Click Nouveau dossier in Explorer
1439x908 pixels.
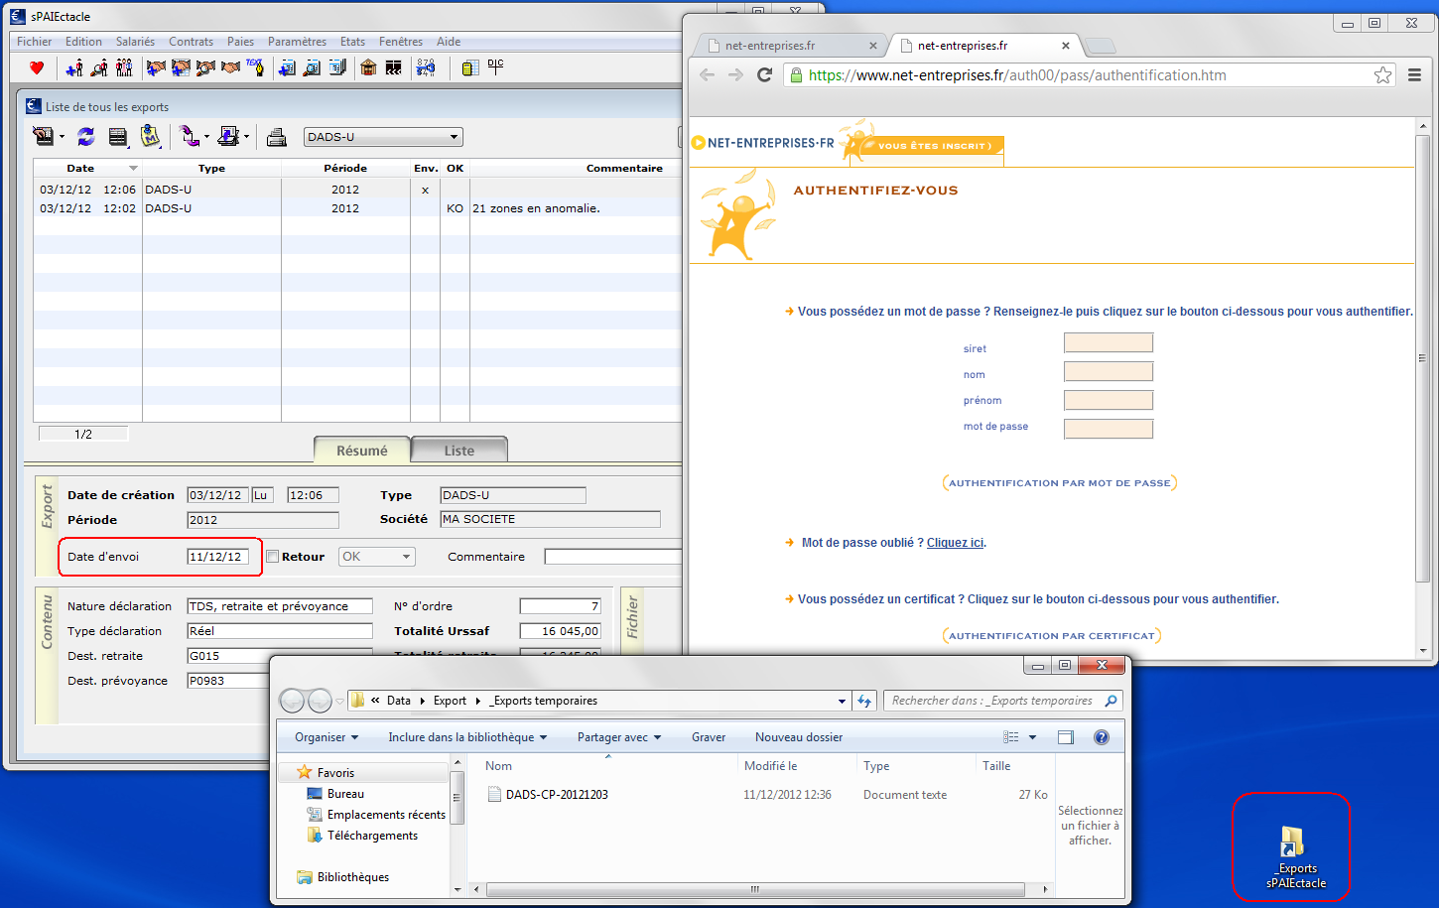pyautogui.click(x=799, y=737)
